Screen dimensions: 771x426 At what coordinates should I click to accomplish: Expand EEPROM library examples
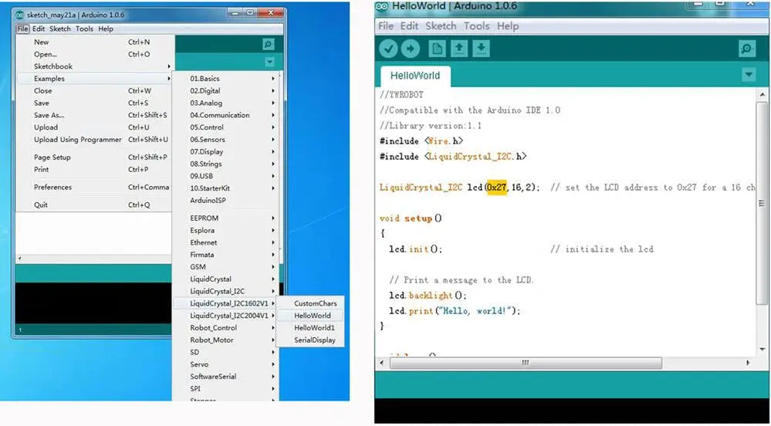tap(225, 218)
